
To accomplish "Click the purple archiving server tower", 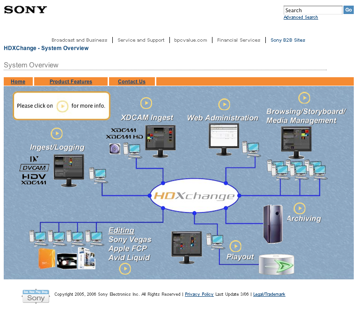I will click(x=273, y=224).
